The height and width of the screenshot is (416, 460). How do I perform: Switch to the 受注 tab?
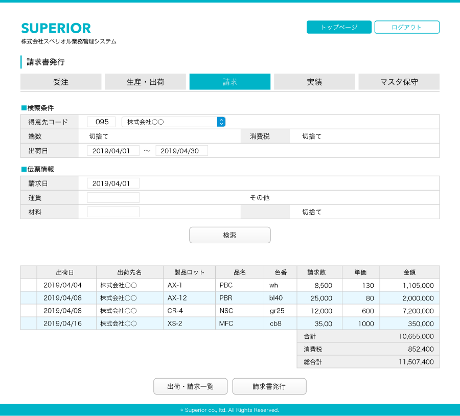pyautogui.click(x=61, y=82)
